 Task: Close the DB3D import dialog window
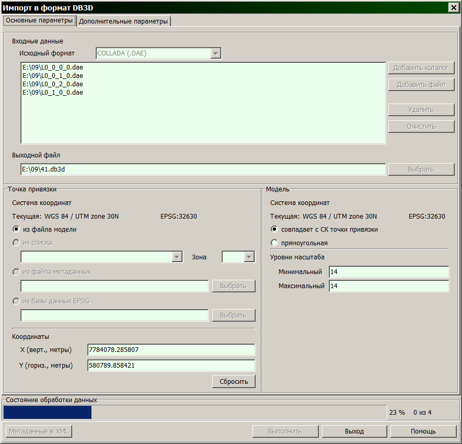coord(453,7)
